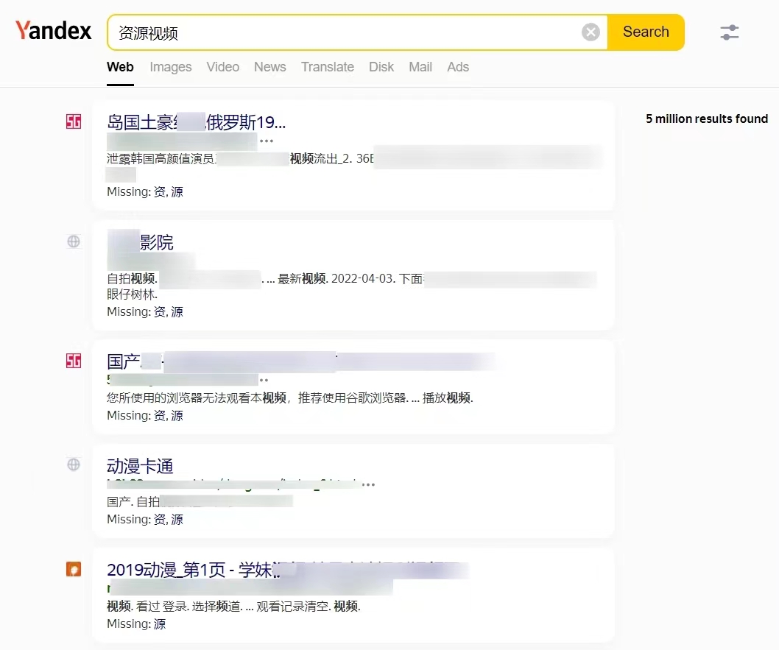Open more options dots of first result
Image resolution: width=779 pixels, height=650 pixels.
[x=267, y=141]
